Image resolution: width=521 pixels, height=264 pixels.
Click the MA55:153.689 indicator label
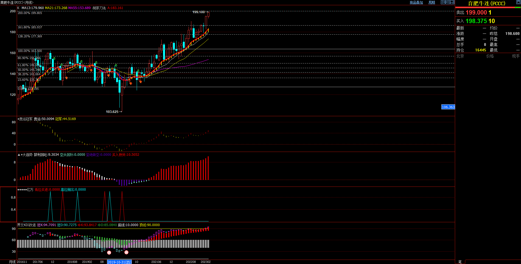pyautogui.click(x=79, y=8)
